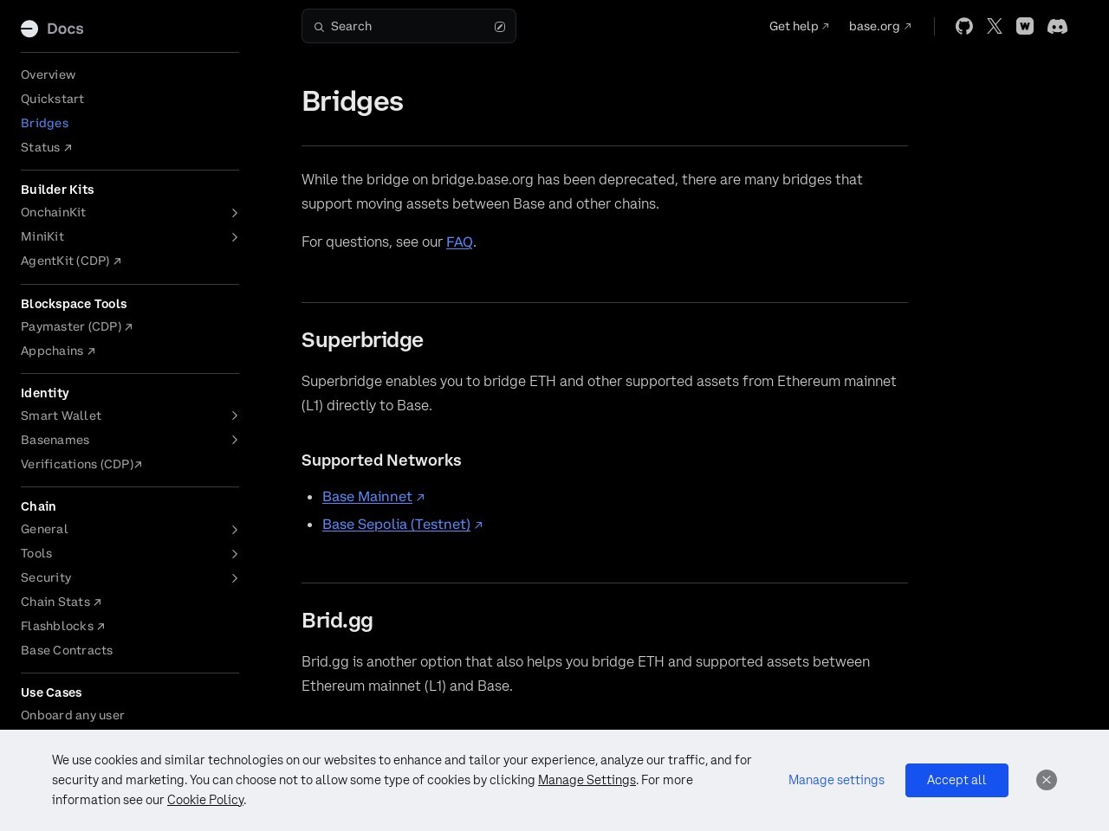Viewport: 1109px width, 831px height.
Task: Expand the Basenames sidebar section
Action: click(234, 441)
